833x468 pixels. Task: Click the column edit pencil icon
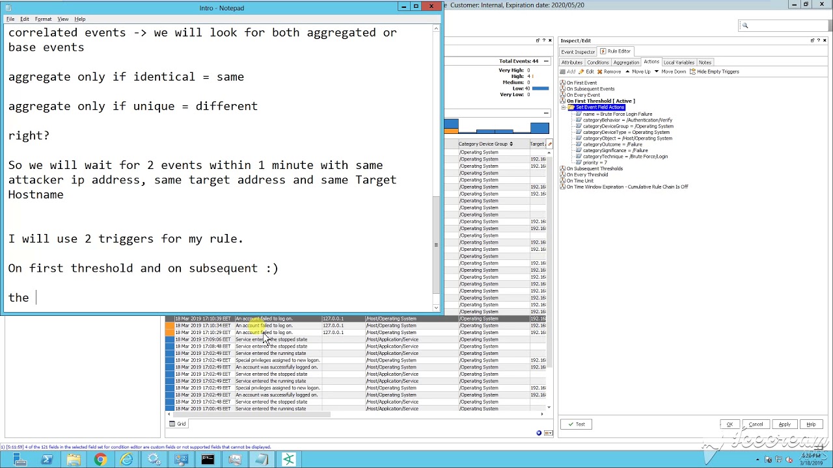pyautogui.click(x=550, y=144)
